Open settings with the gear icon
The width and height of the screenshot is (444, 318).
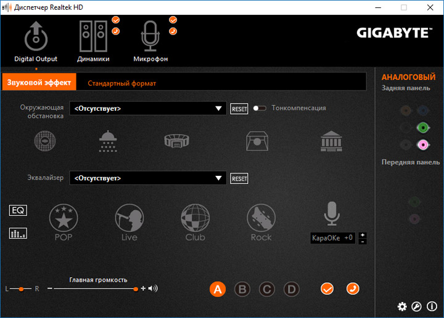[402, 306]
